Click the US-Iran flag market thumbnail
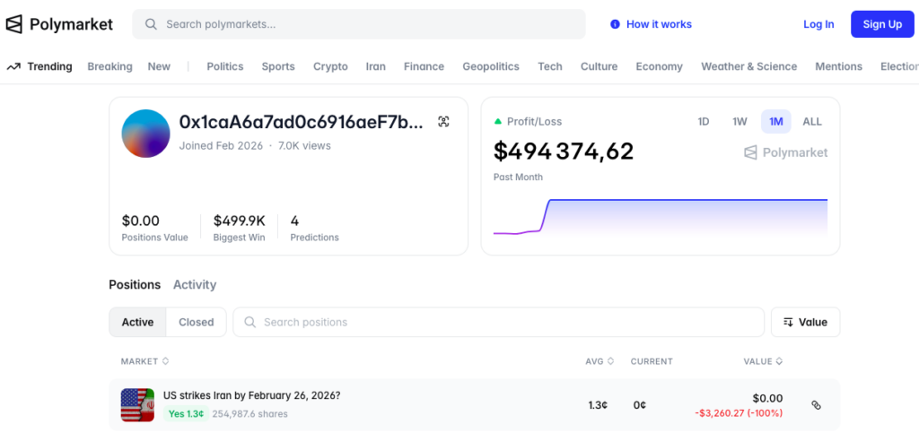Screen dimensions: 919x433 pyautogui.click(x=137, y=405)
